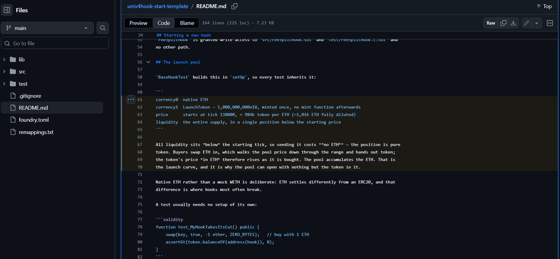Open the symbols panel
This screenshot has width=560, height=259.
point(550,23)
